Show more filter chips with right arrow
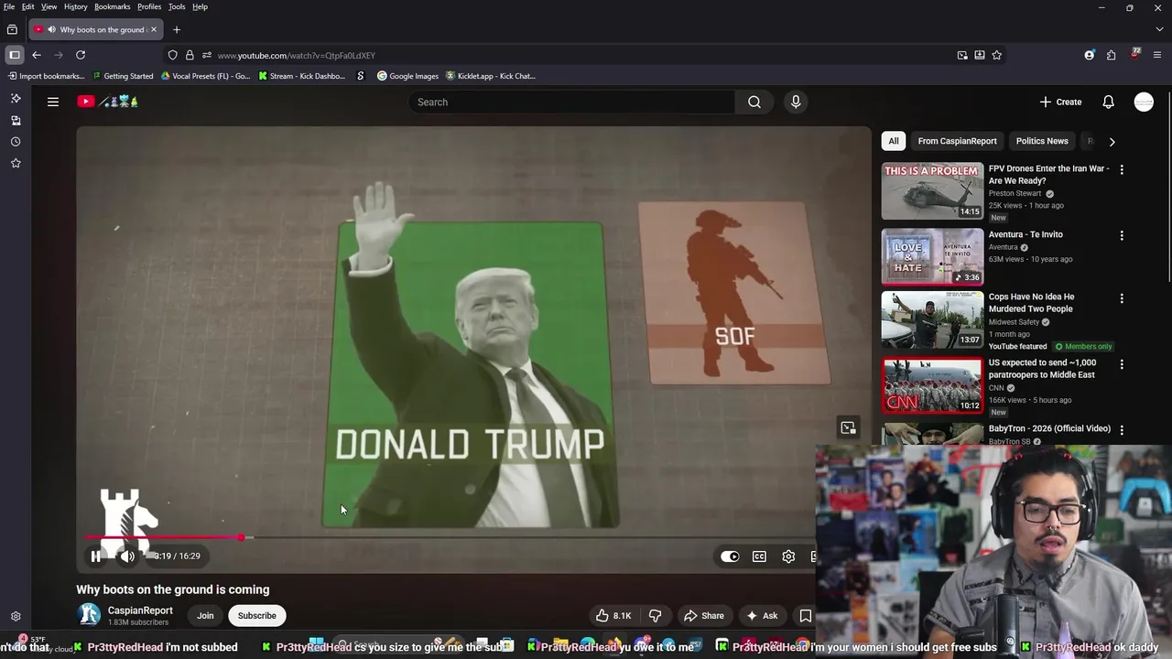This screenshot has width=1172, height=659. pyautogui.click(x=1112, y=142)
